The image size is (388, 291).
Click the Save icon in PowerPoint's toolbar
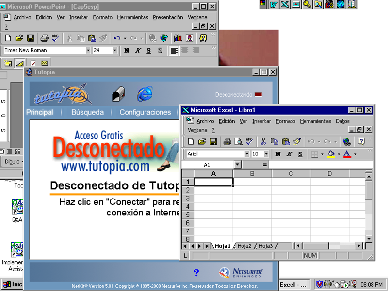[x=30, y=38]
